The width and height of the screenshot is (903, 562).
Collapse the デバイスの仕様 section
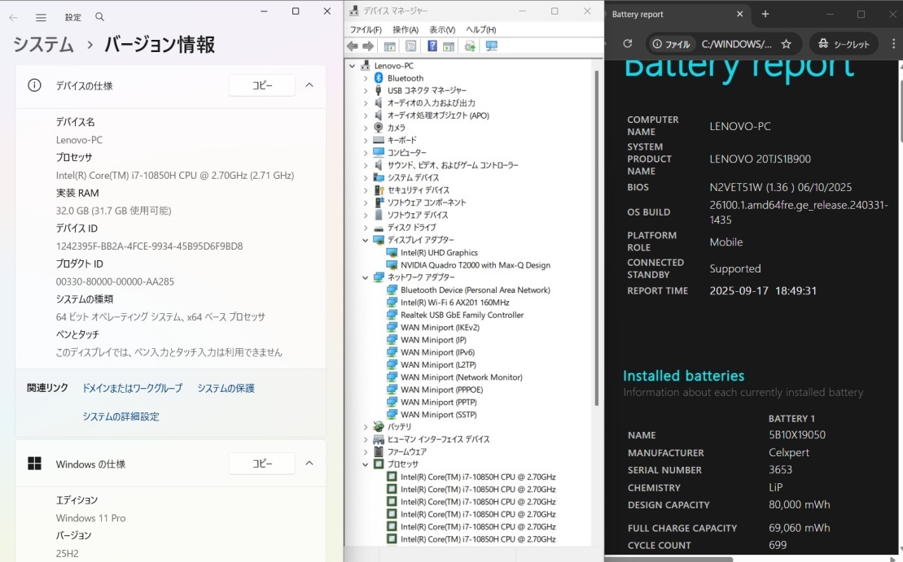(309, 85)
